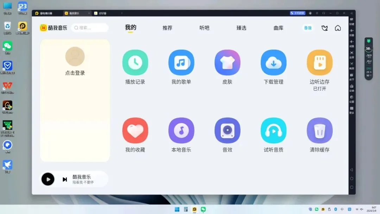
Task: Open 试听音质 listening quality icon
Action: tap(273, 130)
